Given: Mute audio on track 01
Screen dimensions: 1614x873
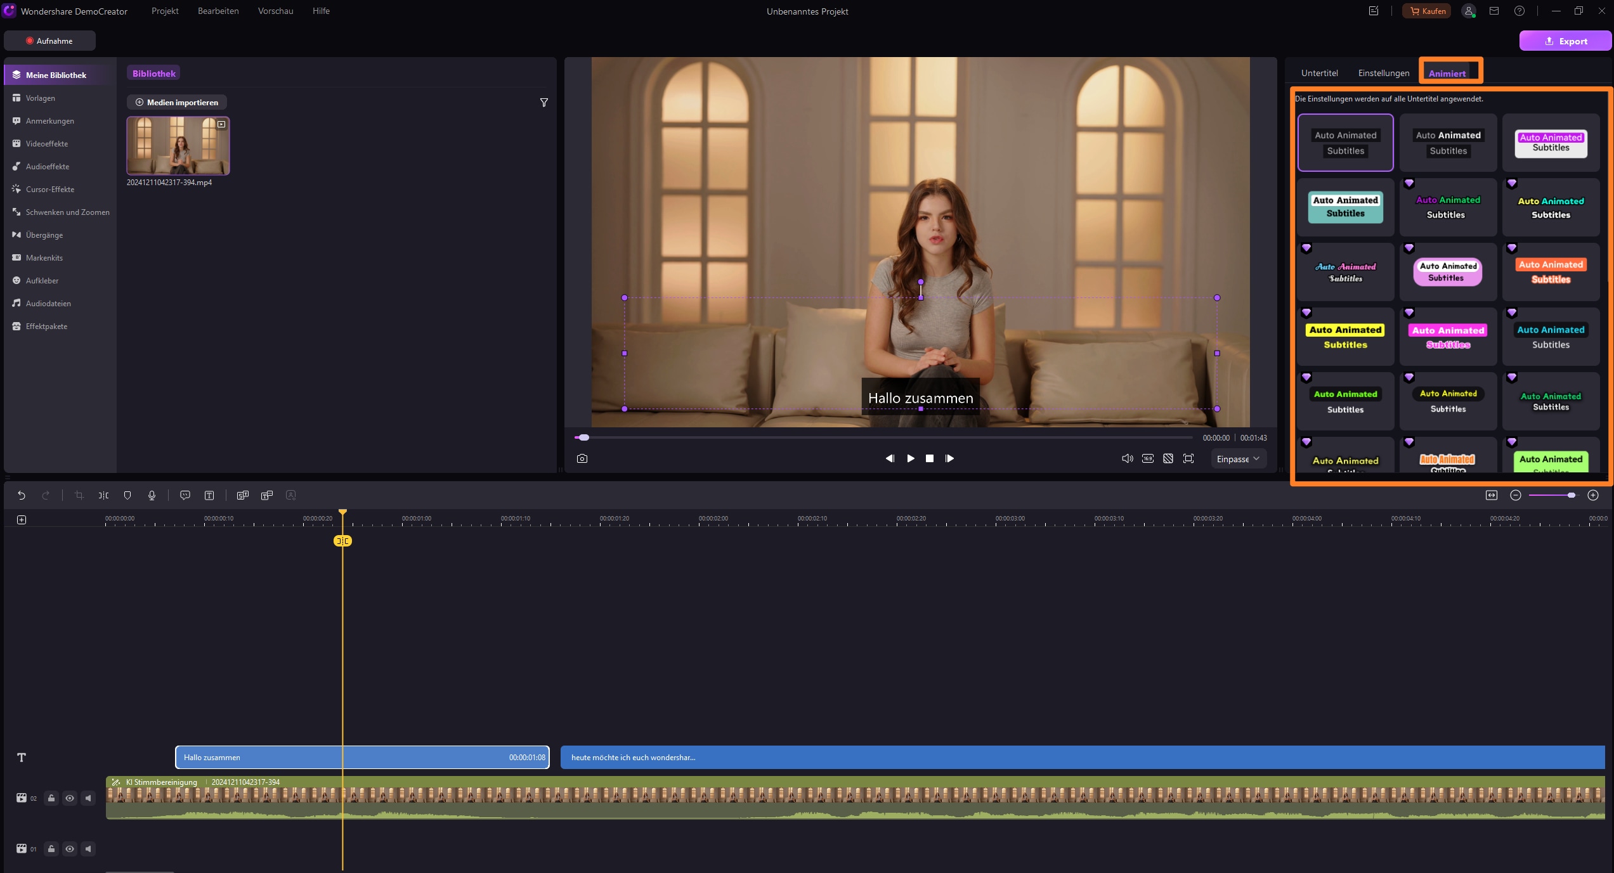Looking at the screenshot, I should (88, 849).
